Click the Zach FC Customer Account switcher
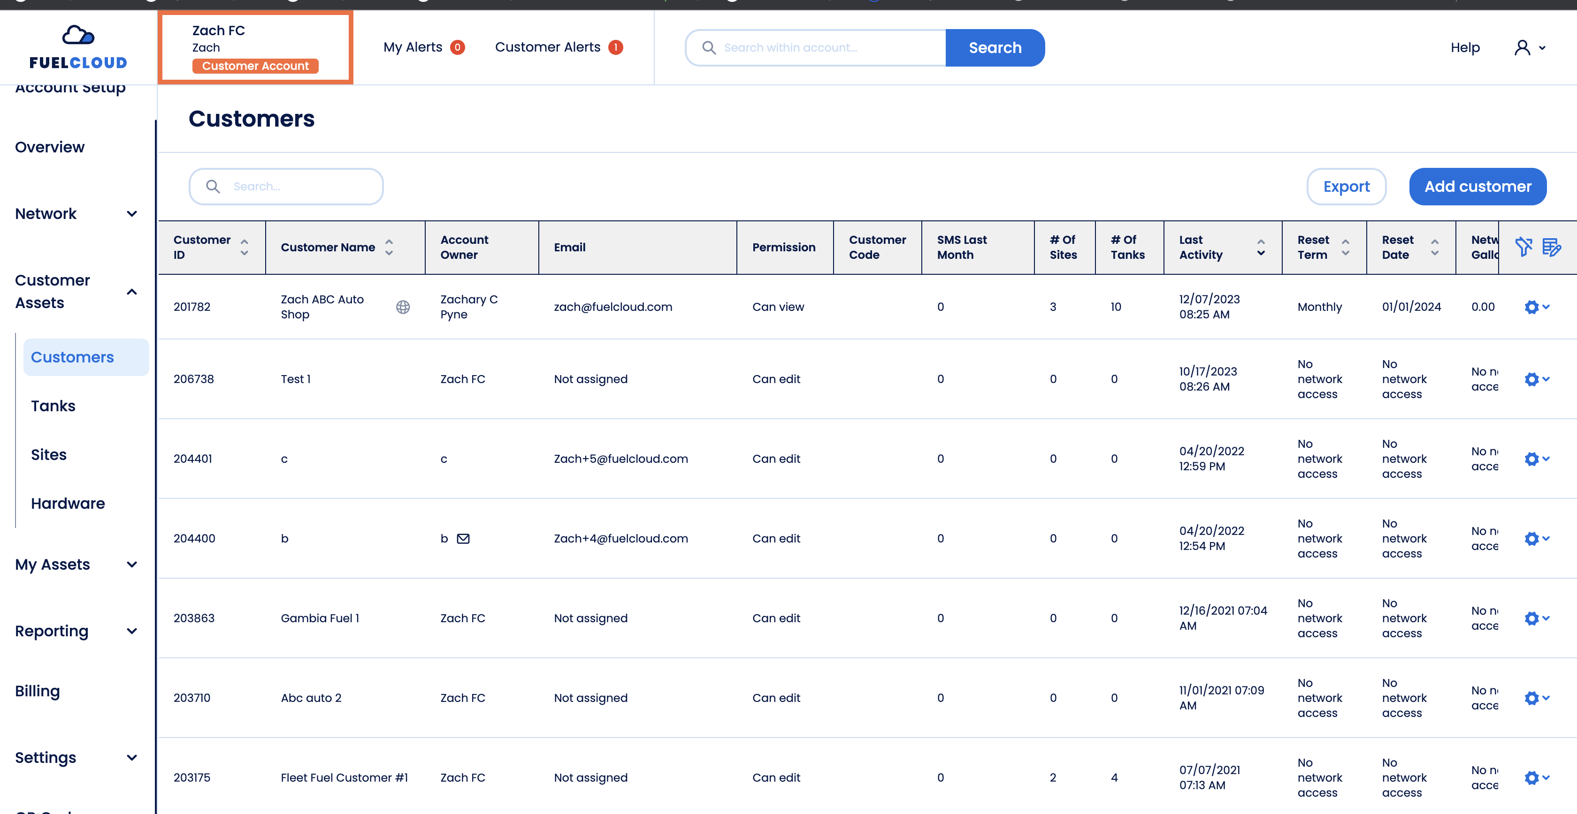The height and width of the screenshot is (814, 1577). 255,48
